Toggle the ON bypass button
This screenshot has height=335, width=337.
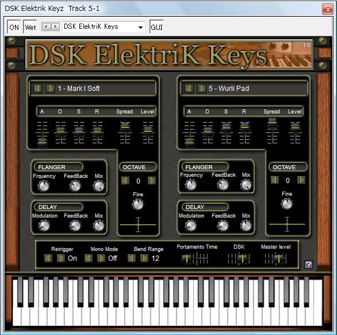point(14,27)
